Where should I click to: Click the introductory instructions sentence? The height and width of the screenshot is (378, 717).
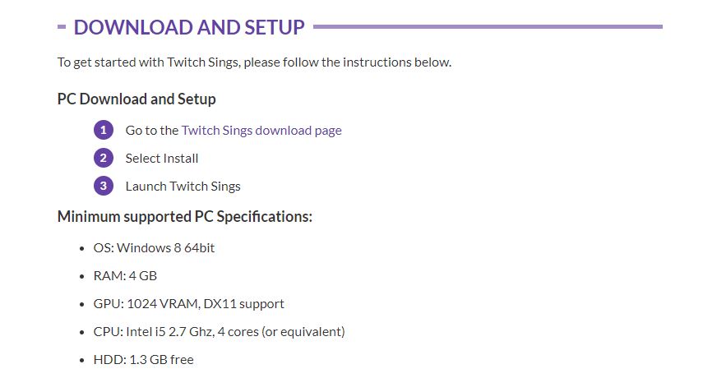tap(254, 62)
